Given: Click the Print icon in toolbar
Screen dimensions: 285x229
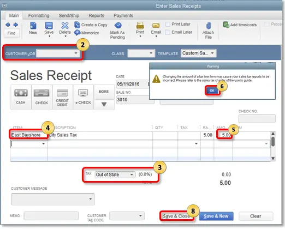Looking at the screenshot, I should [140, 26].
